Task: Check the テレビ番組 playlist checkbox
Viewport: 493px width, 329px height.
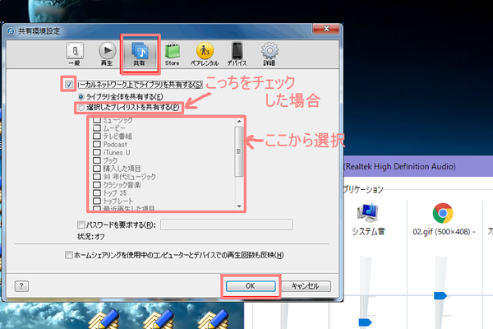Action: click(97, 136)
